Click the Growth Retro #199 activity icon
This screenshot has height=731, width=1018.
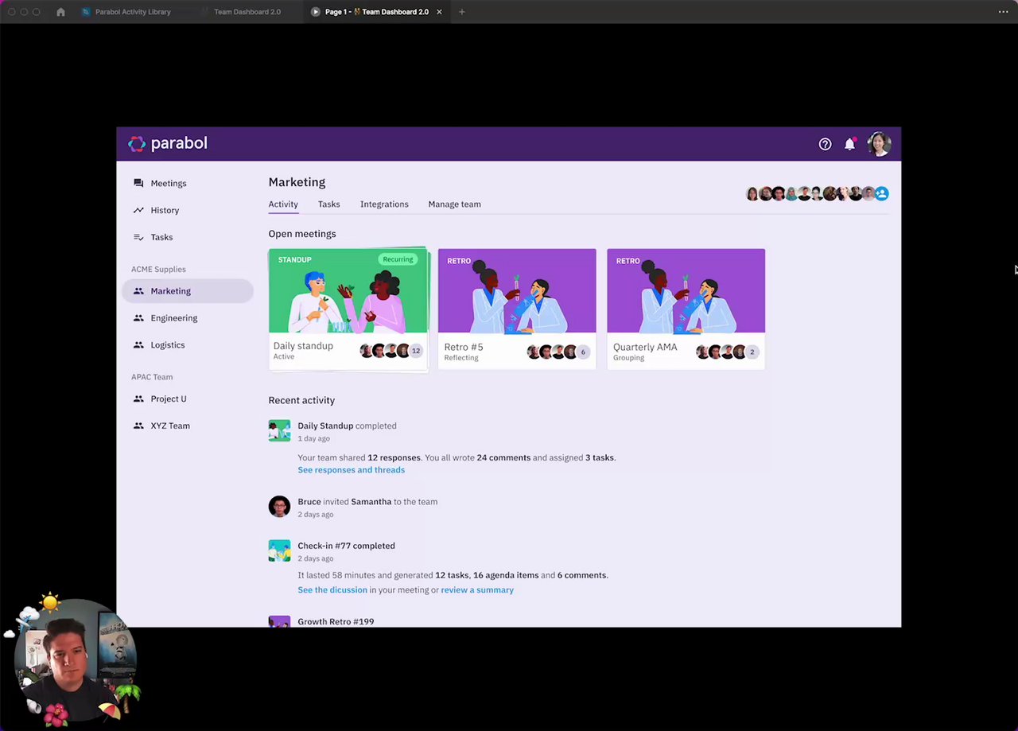tap(279, 621)
